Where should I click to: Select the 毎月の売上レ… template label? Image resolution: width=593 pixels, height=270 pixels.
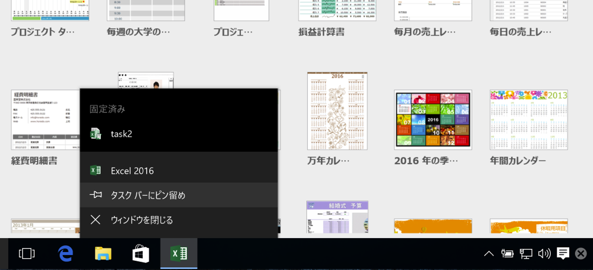pos(425,32)
